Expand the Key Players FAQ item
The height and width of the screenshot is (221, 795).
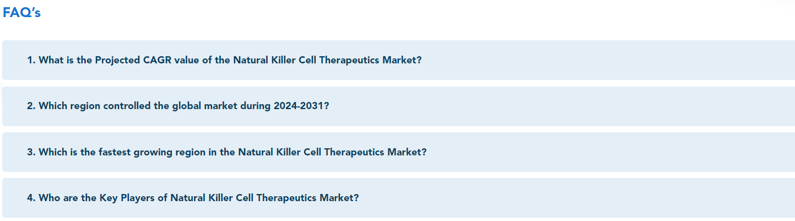(x=398, y=198)
